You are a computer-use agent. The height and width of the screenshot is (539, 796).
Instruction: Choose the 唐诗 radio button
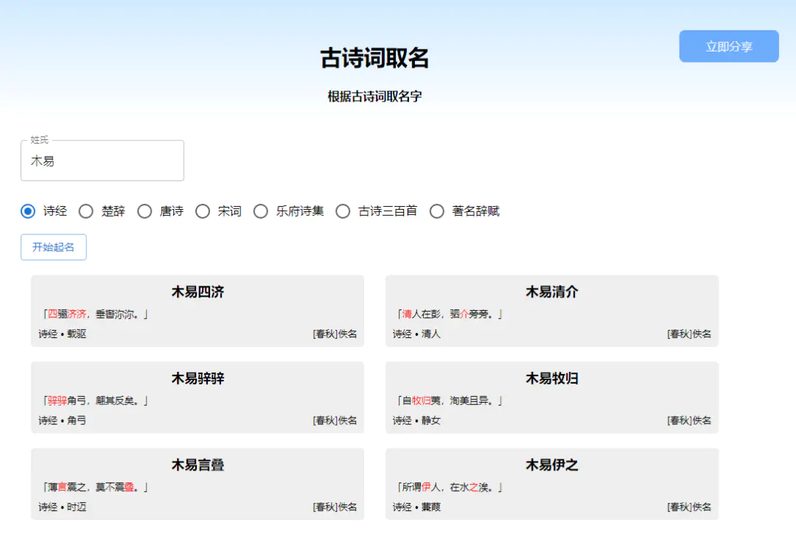pyautogui.click(x=144, y=211)
